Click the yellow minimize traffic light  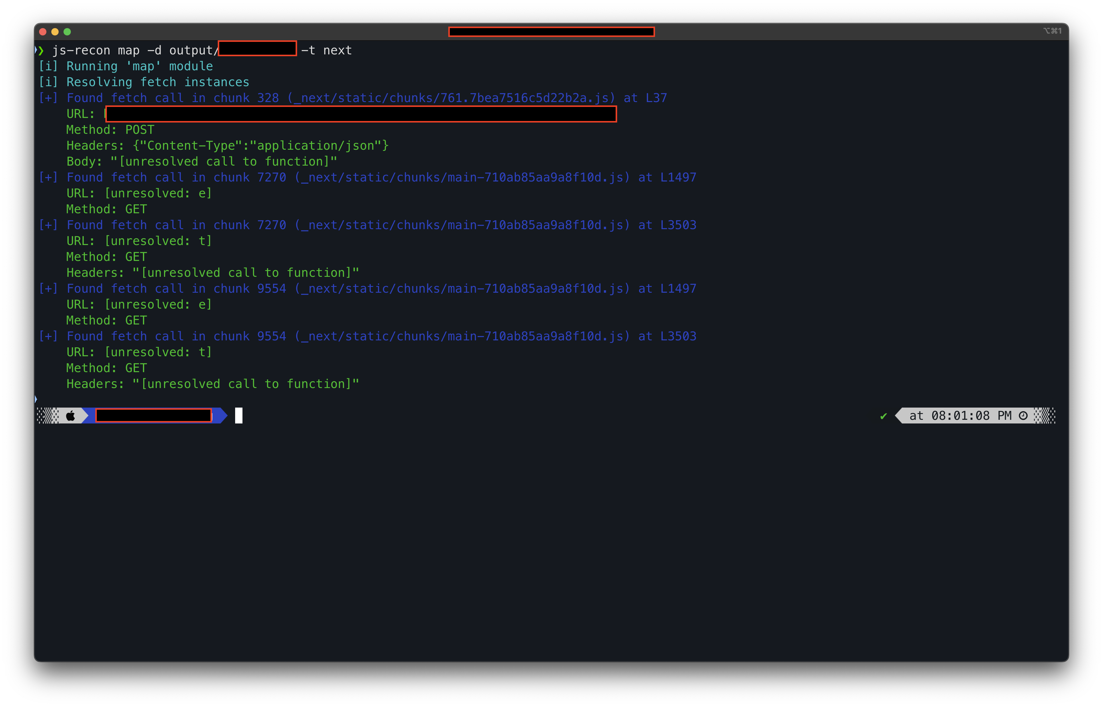click(55, 32)
